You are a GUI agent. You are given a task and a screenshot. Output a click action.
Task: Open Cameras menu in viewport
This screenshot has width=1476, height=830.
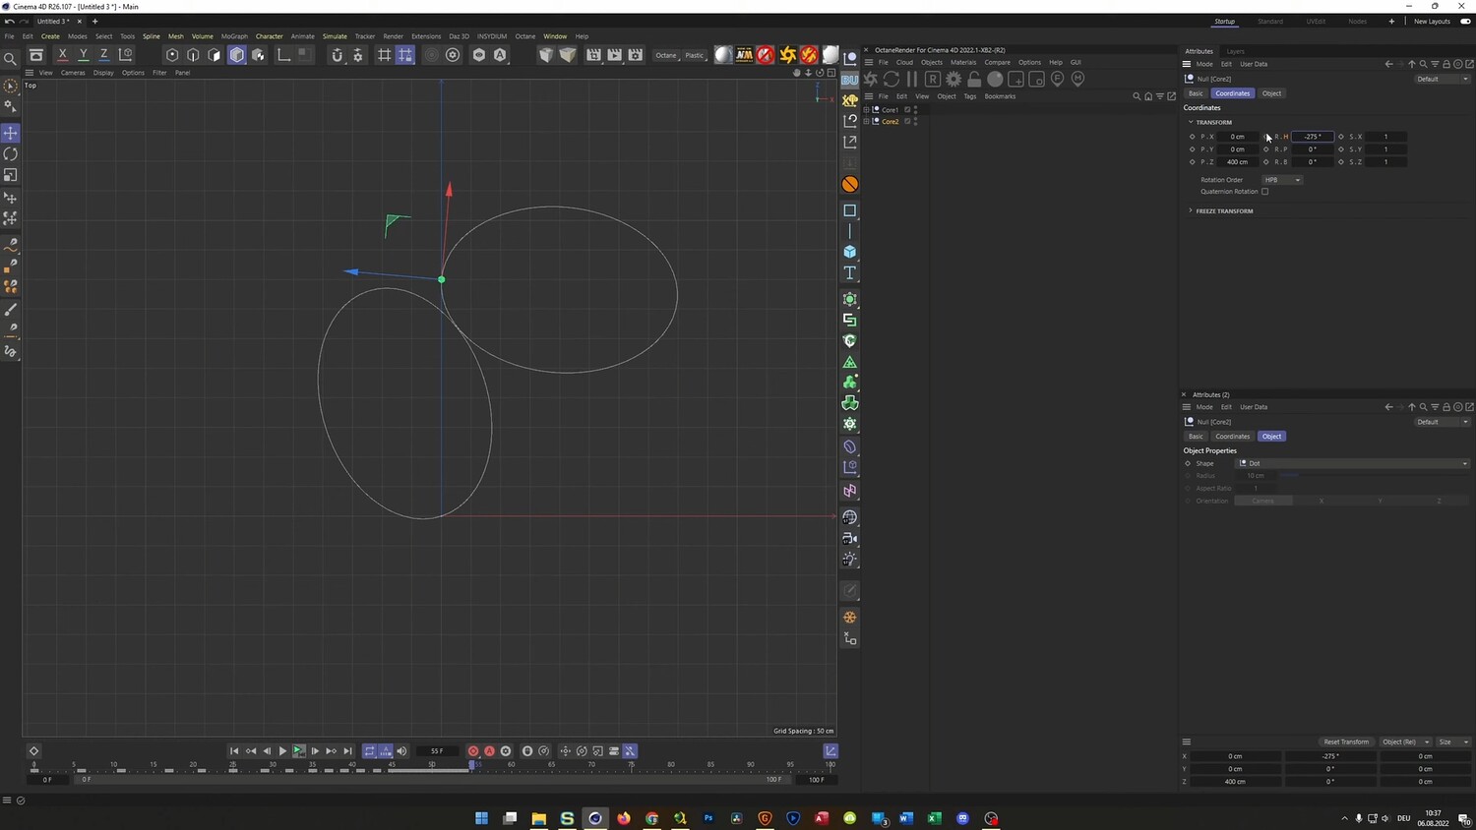[73, 73]
